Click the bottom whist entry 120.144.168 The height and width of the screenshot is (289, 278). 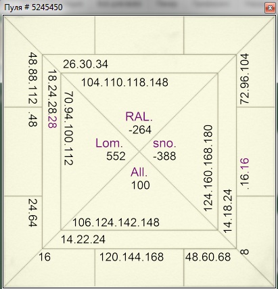click(132, 257)
